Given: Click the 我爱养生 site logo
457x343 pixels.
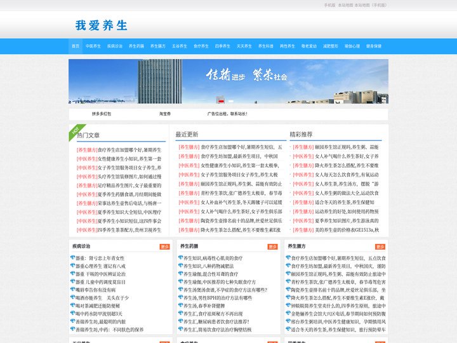Looking at the screenshot, I should point(101,25).
